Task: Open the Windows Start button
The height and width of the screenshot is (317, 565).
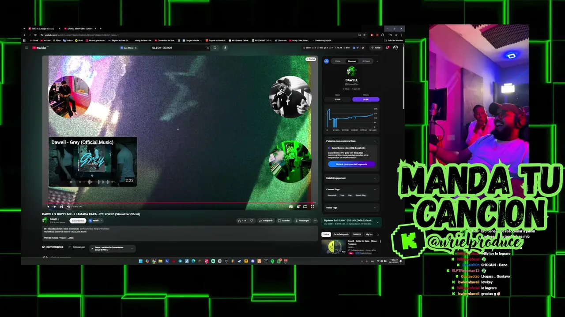Action: coord(141,261)
